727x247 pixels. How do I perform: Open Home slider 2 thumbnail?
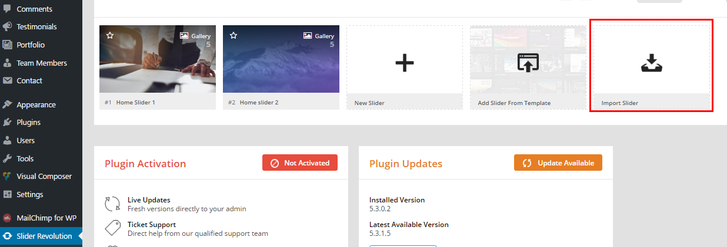click(281, 59)
